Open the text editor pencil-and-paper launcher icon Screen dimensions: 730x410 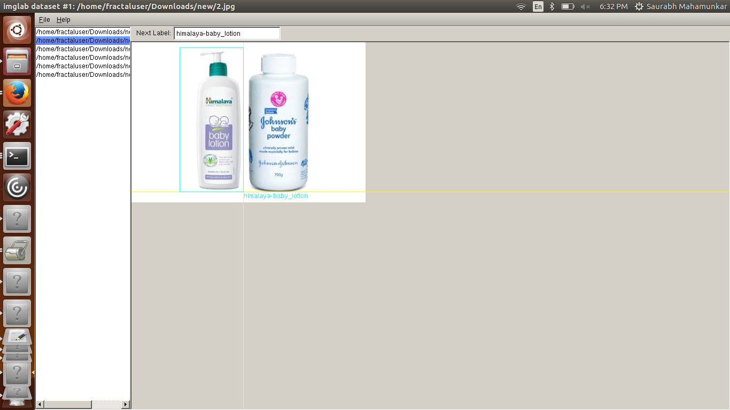(17, 337)
